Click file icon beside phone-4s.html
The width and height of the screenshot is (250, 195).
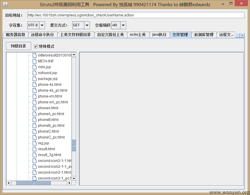tap(34, 85)
